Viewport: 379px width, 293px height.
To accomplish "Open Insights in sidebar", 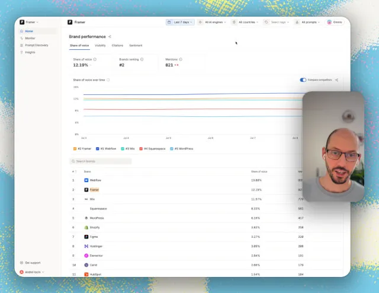I will click(x=30, y=52).
